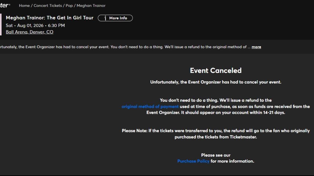The width and height of the screenshot is (314, 176).
Task: Click the 'Please see our' text
Action: click(216, 155)
